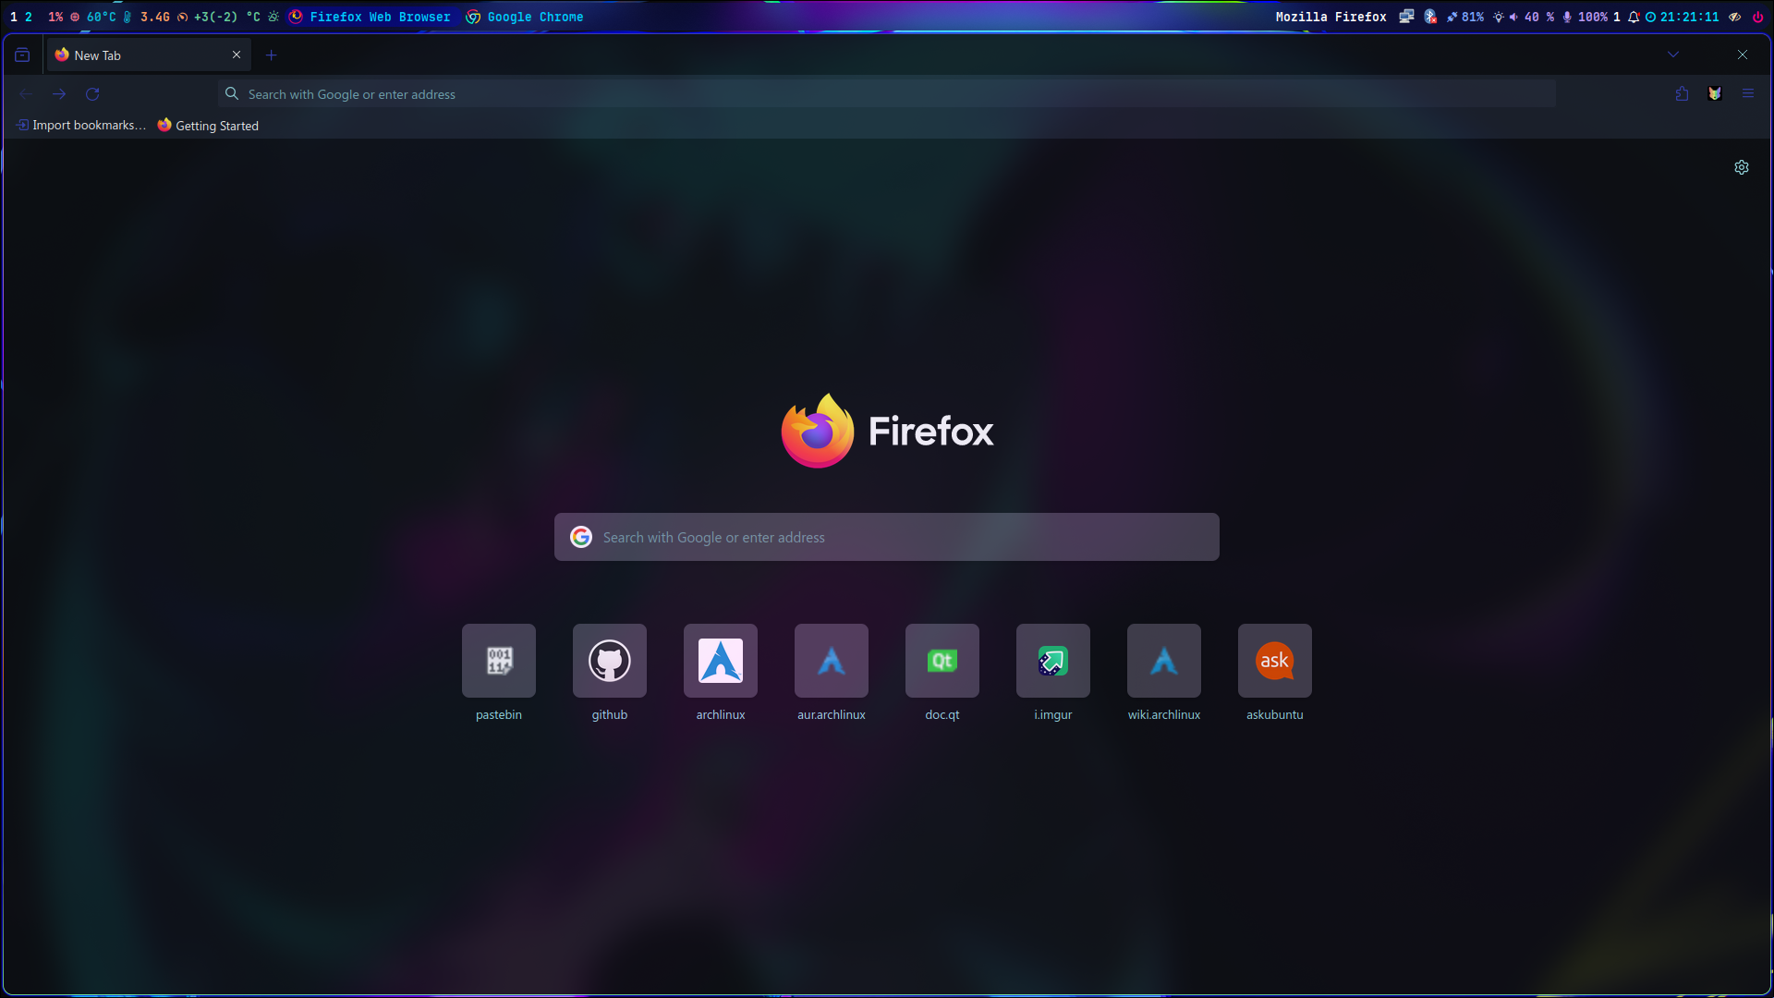The width and height of the screenshot is (1774, 998).
Task: Click the 40 % volume value
Action: (1539, 17)
